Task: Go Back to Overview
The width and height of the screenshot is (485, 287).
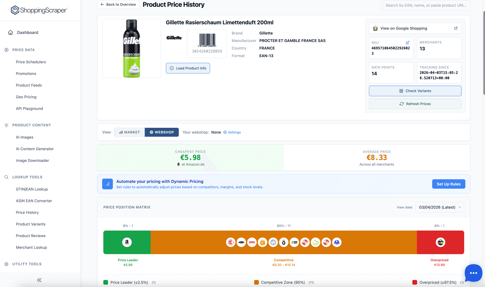Action: coord(118,5)
